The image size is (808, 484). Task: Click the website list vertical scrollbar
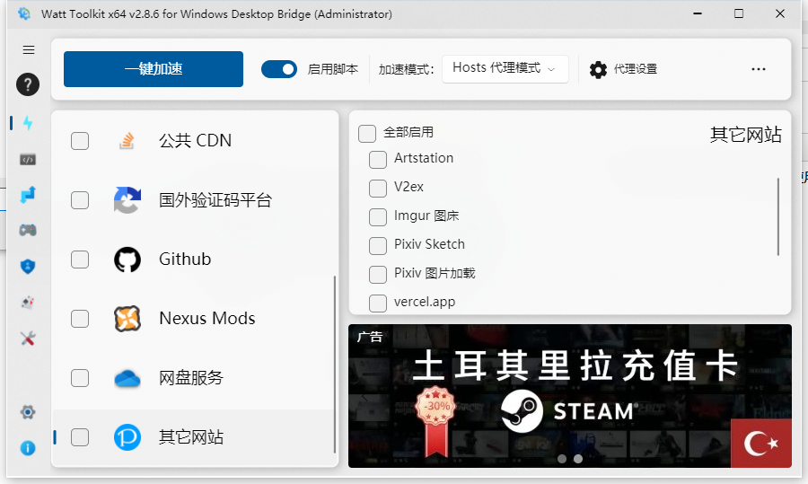pyautogui.click(x=778, y=216)
